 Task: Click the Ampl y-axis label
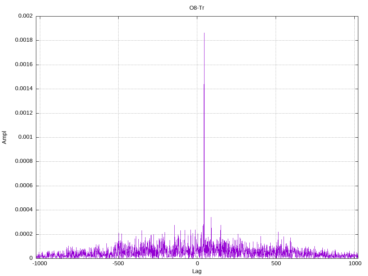tap(5, 137)
